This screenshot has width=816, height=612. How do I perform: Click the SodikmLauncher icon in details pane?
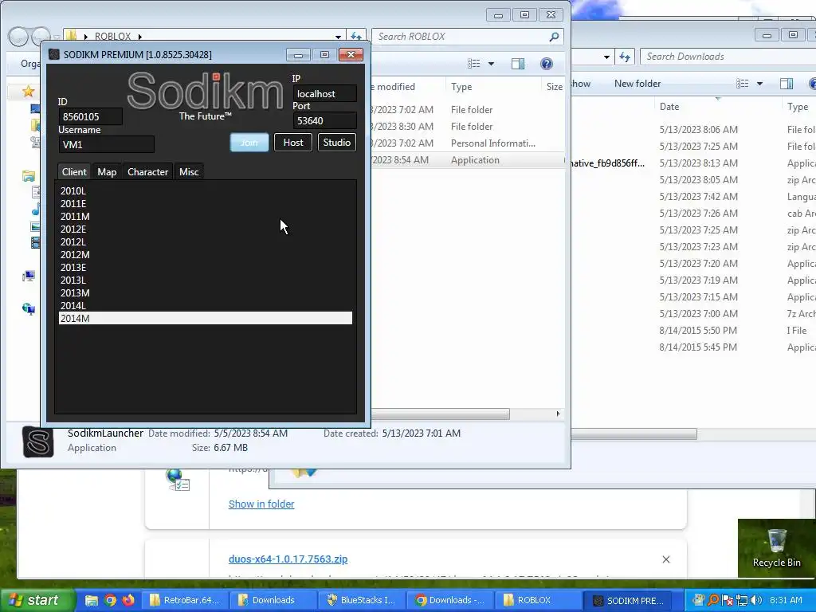(x=38, y=441)
